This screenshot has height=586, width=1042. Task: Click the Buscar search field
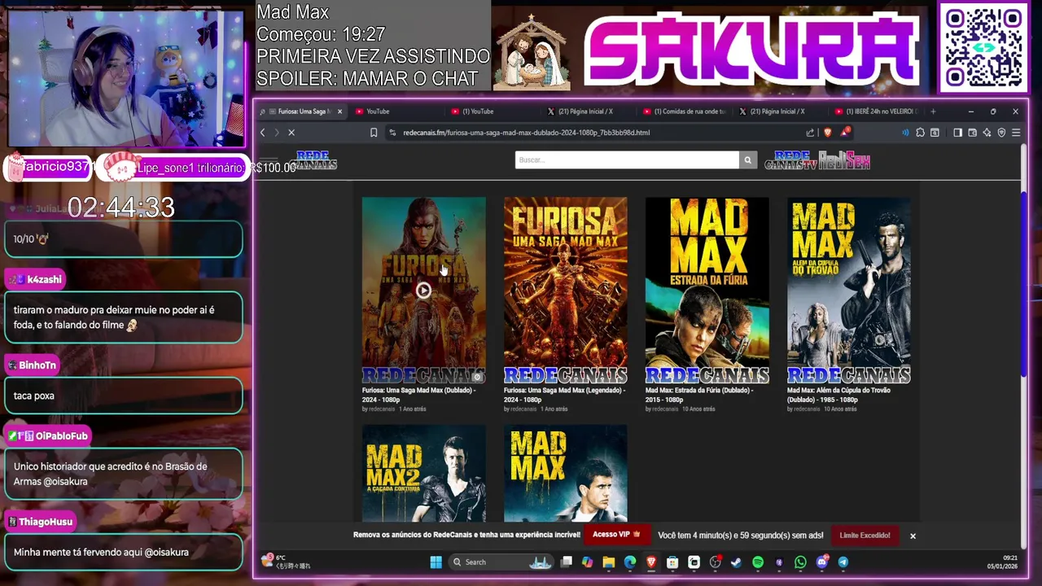[x=627, y=160]
